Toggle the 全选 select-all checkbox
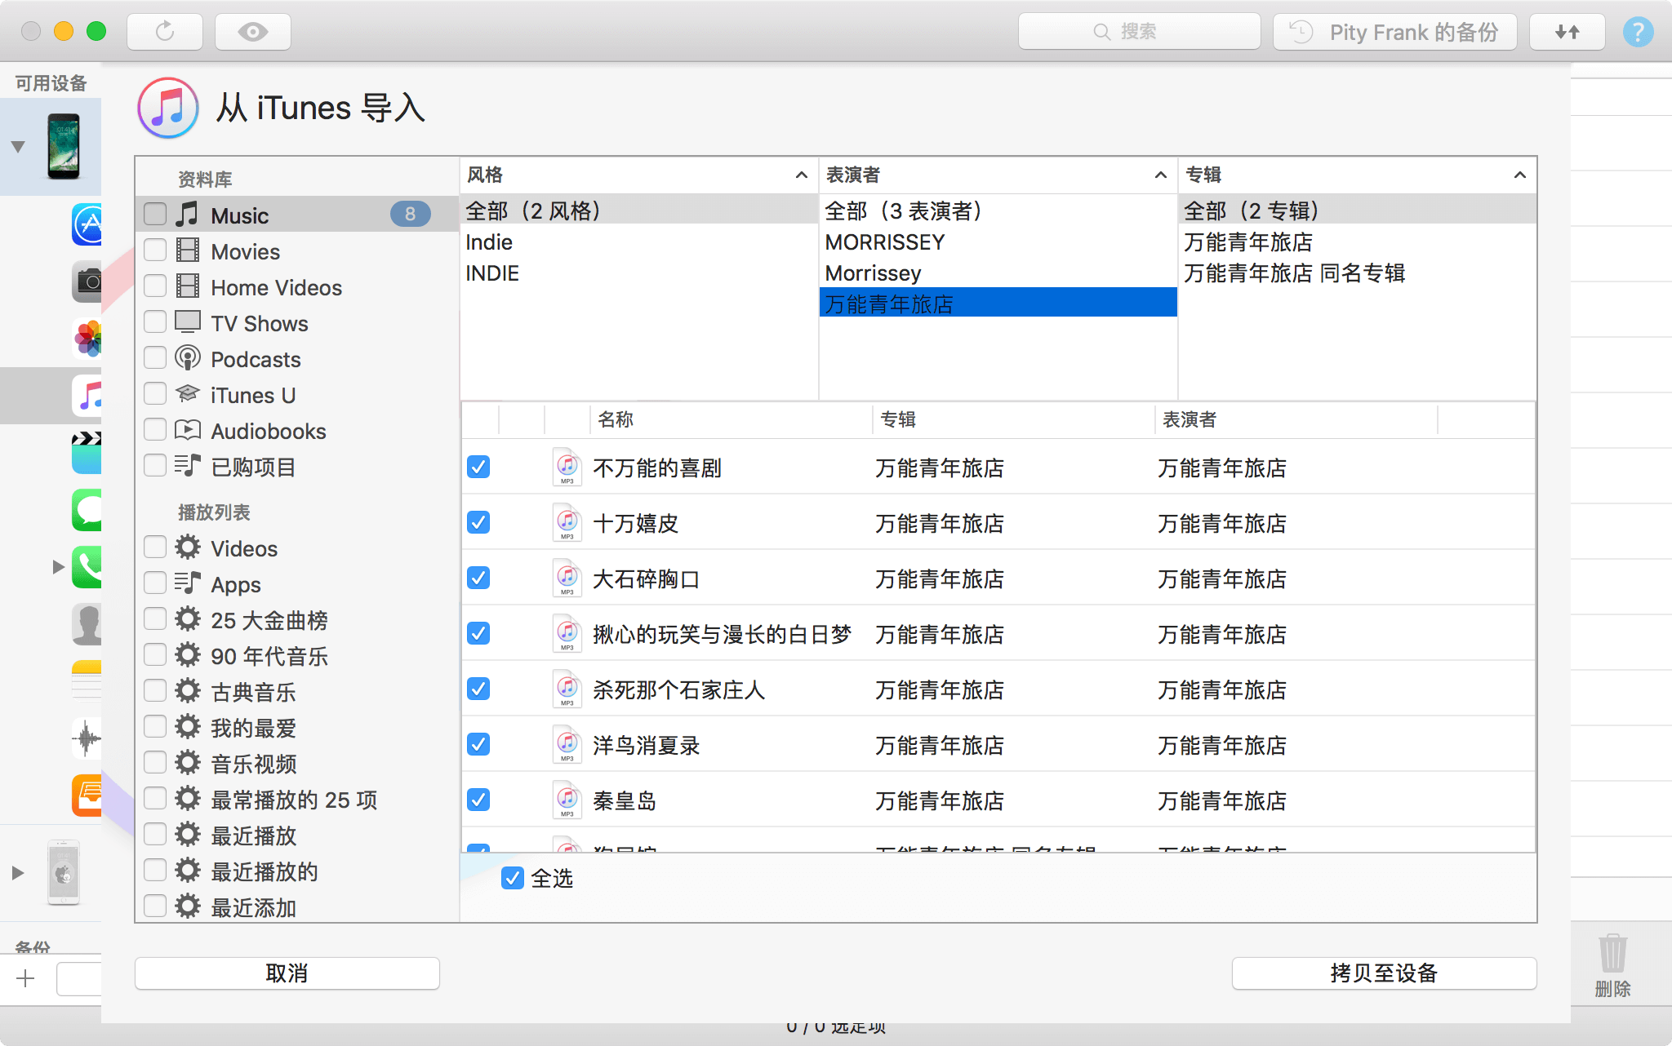Screen dimensions: 1672x1046 (513, 878)
